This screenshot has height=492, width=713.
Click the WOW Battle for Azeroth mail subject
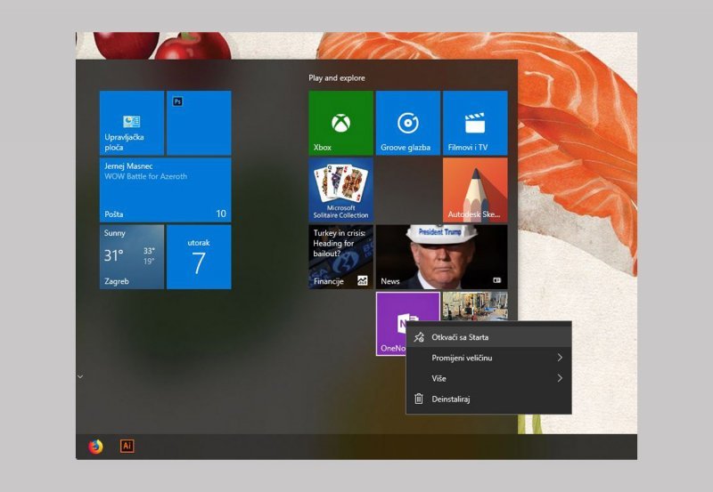tap(145, 176)
